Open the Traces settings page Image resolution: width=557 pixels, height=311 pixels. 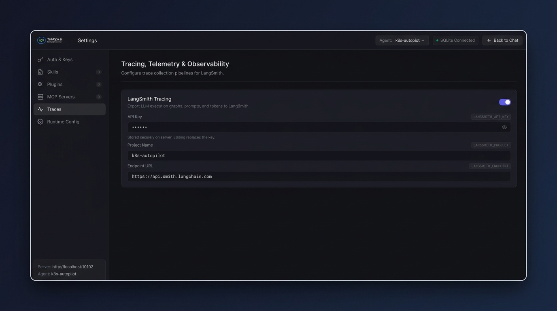tap(70, 109)
